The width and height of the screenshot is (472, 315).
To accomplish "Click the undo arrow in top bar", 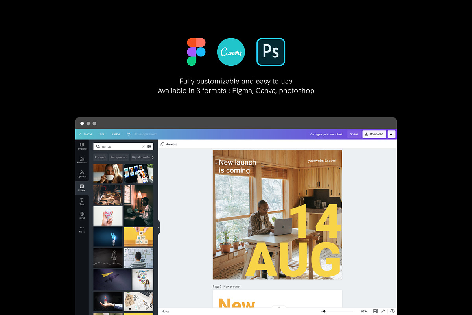I will pyautogui.click(x=128, y=134).
